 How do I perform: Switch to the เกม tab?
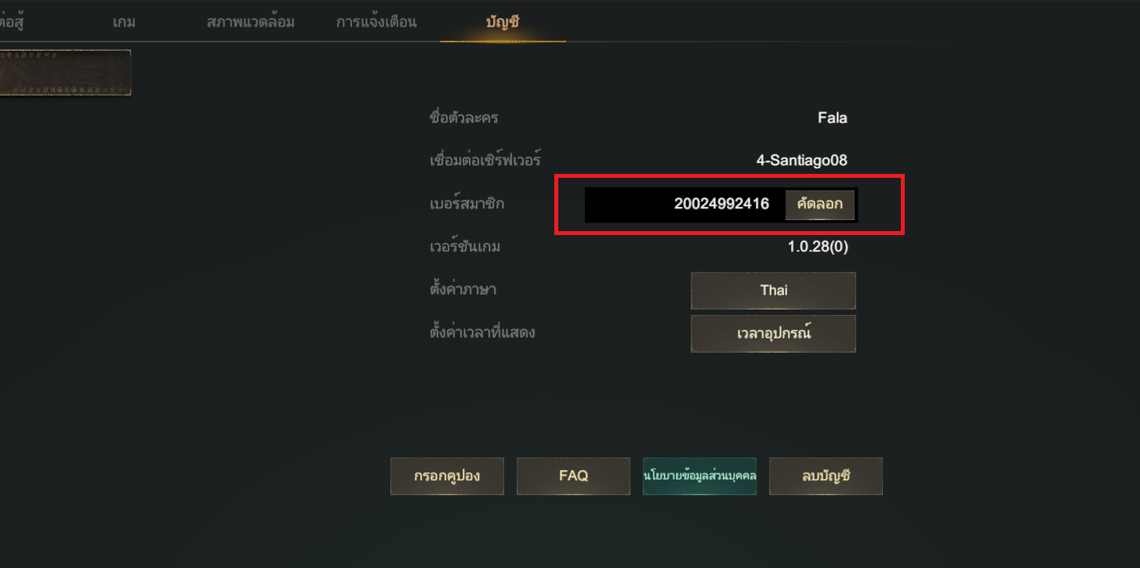[124, 22]
